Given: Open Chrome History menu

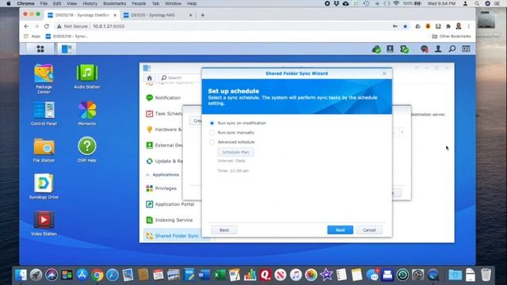Looking at the screenshot, I should pos(90,3).
